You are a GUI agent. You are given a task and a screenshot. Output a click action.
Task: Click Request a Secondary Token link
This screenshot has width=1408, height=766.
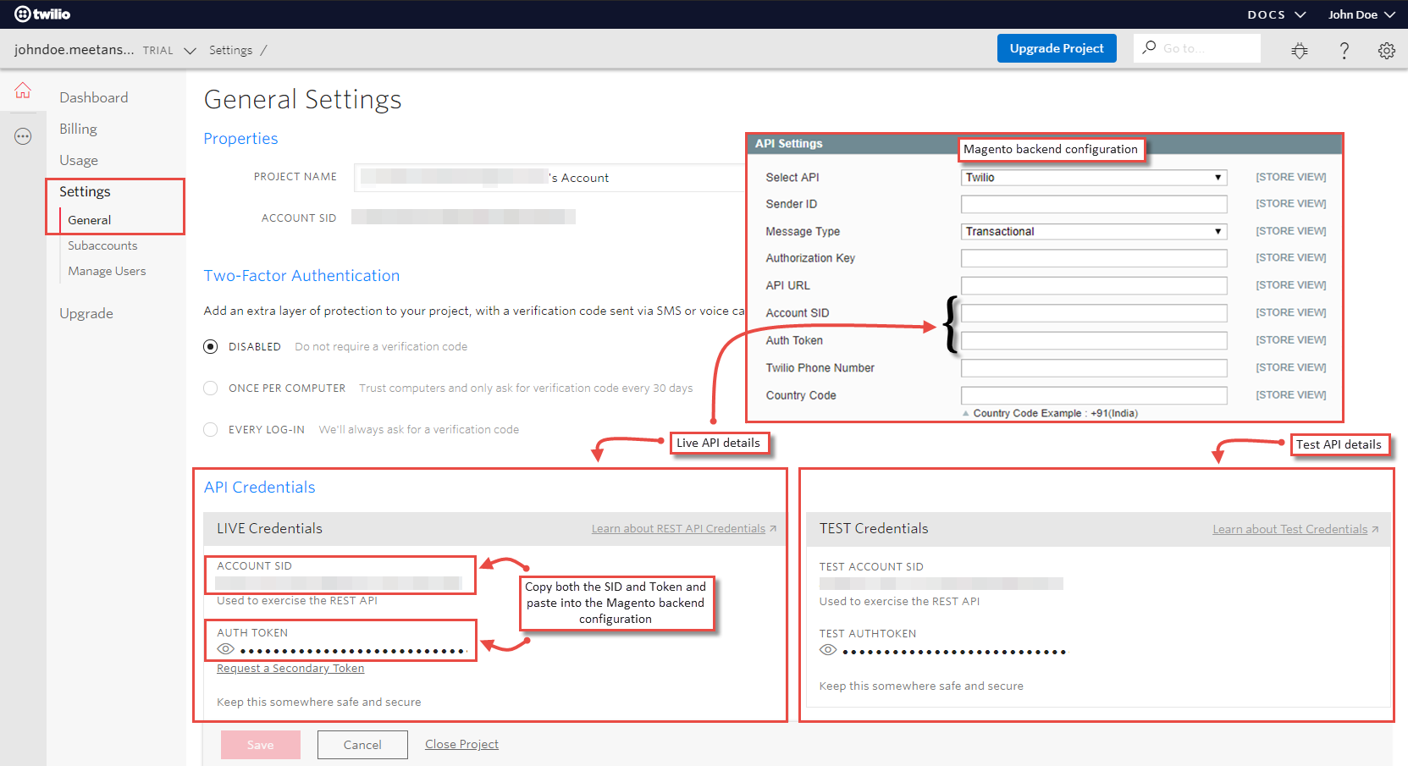pos(290,669)
